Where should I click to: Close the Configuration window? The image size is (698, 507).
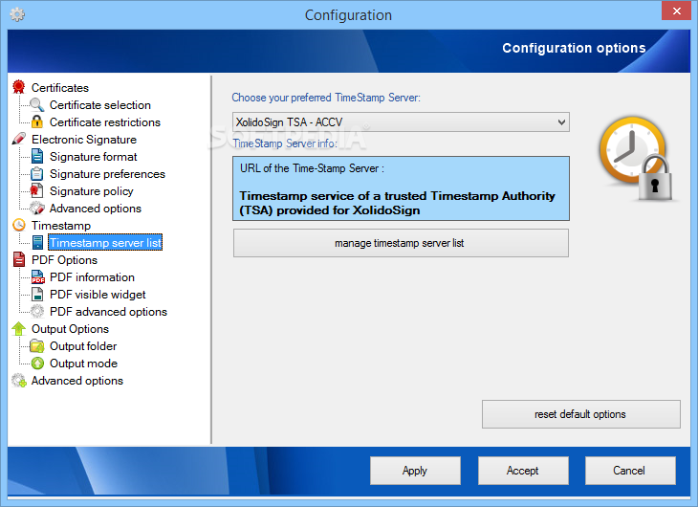pos(676,11)
